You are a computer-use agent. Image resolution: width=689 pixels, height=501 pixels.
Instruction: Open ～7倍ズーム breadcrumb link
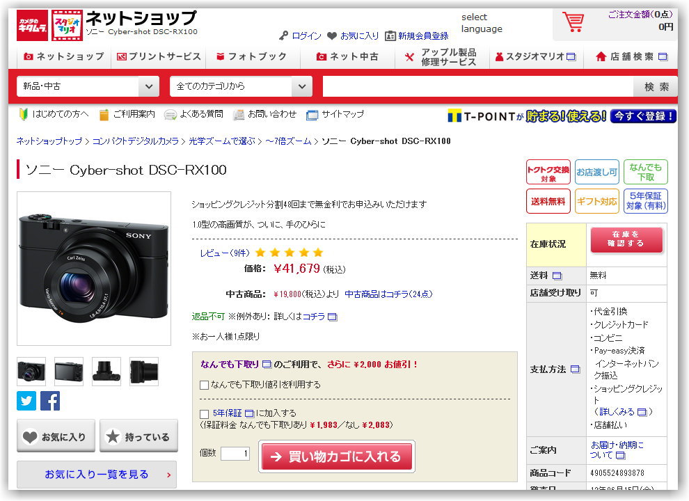click(x=288, y=141)
